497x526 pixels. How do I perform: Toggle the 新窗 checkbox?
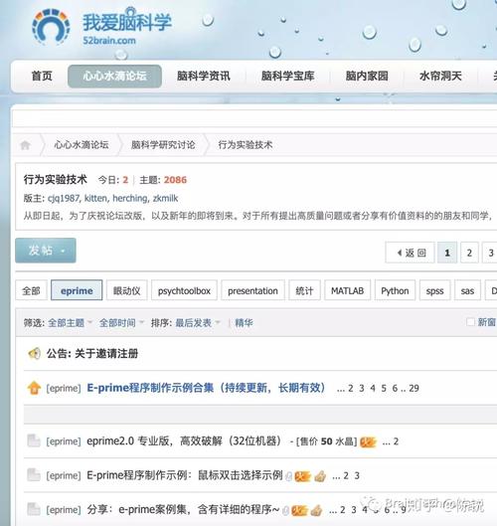coord(470,322)
